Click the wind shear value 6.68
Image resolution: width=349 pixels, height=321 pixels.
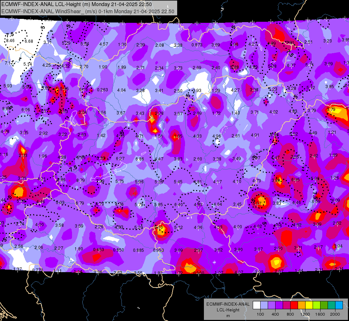(x=29, y=41)
